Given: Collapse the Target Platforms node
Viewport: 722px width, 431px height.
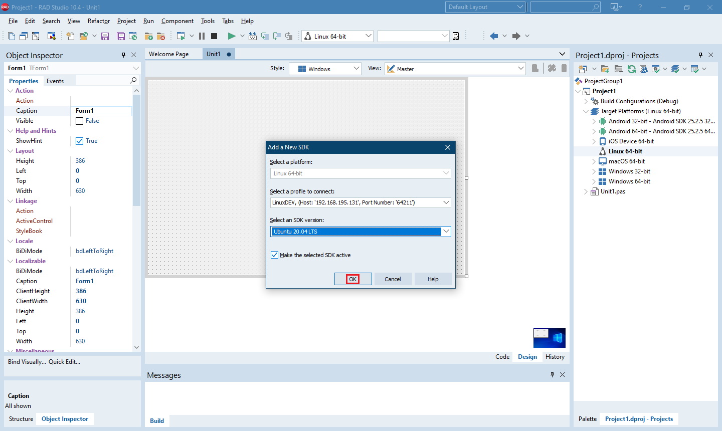Looking at the screenshot, I should [586, 111].
